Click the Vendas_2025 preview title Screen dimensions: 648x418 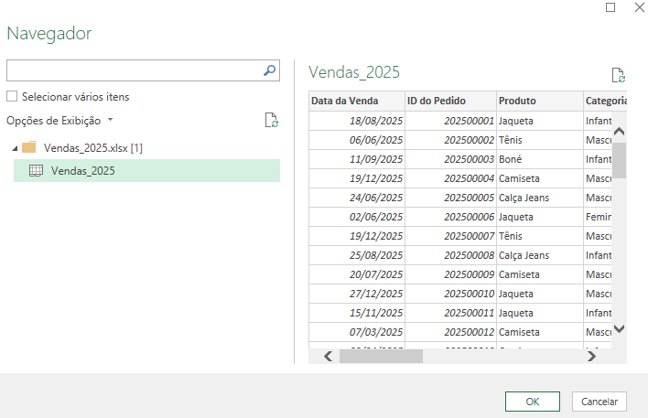tap(354, 72)
